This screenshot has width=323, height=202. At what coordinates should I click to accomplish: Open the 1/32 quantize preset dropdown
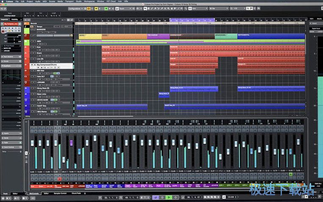[x=238, y=8]
